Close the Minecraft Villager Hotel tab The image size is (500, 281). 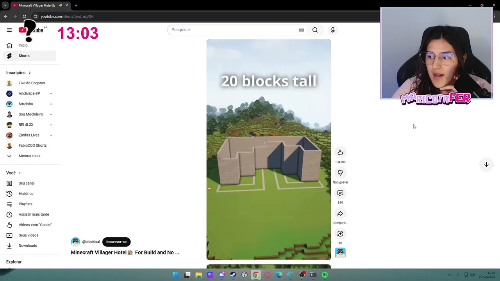66,5
